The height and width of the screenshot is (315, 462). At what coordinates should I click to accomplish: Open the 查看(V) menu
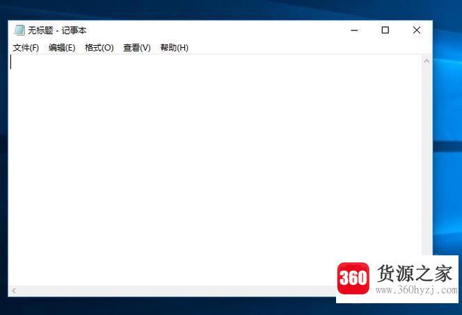[136, 48]
